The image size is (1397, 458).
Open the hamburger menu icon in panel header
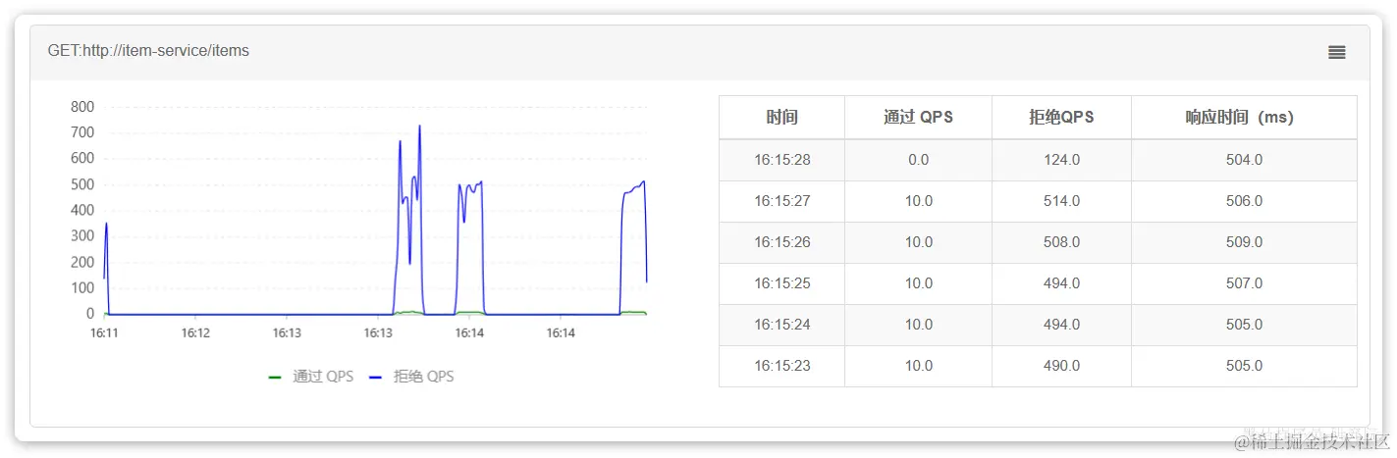[x=1336, y=52]
